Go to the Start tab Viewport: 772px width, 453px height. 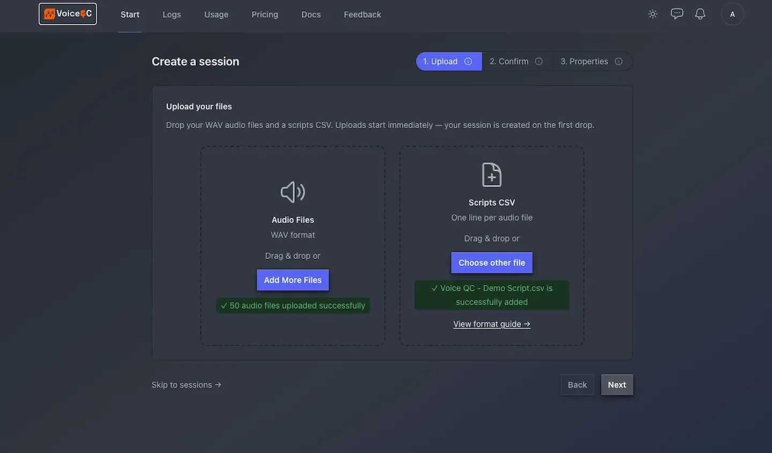coord(130,14)
